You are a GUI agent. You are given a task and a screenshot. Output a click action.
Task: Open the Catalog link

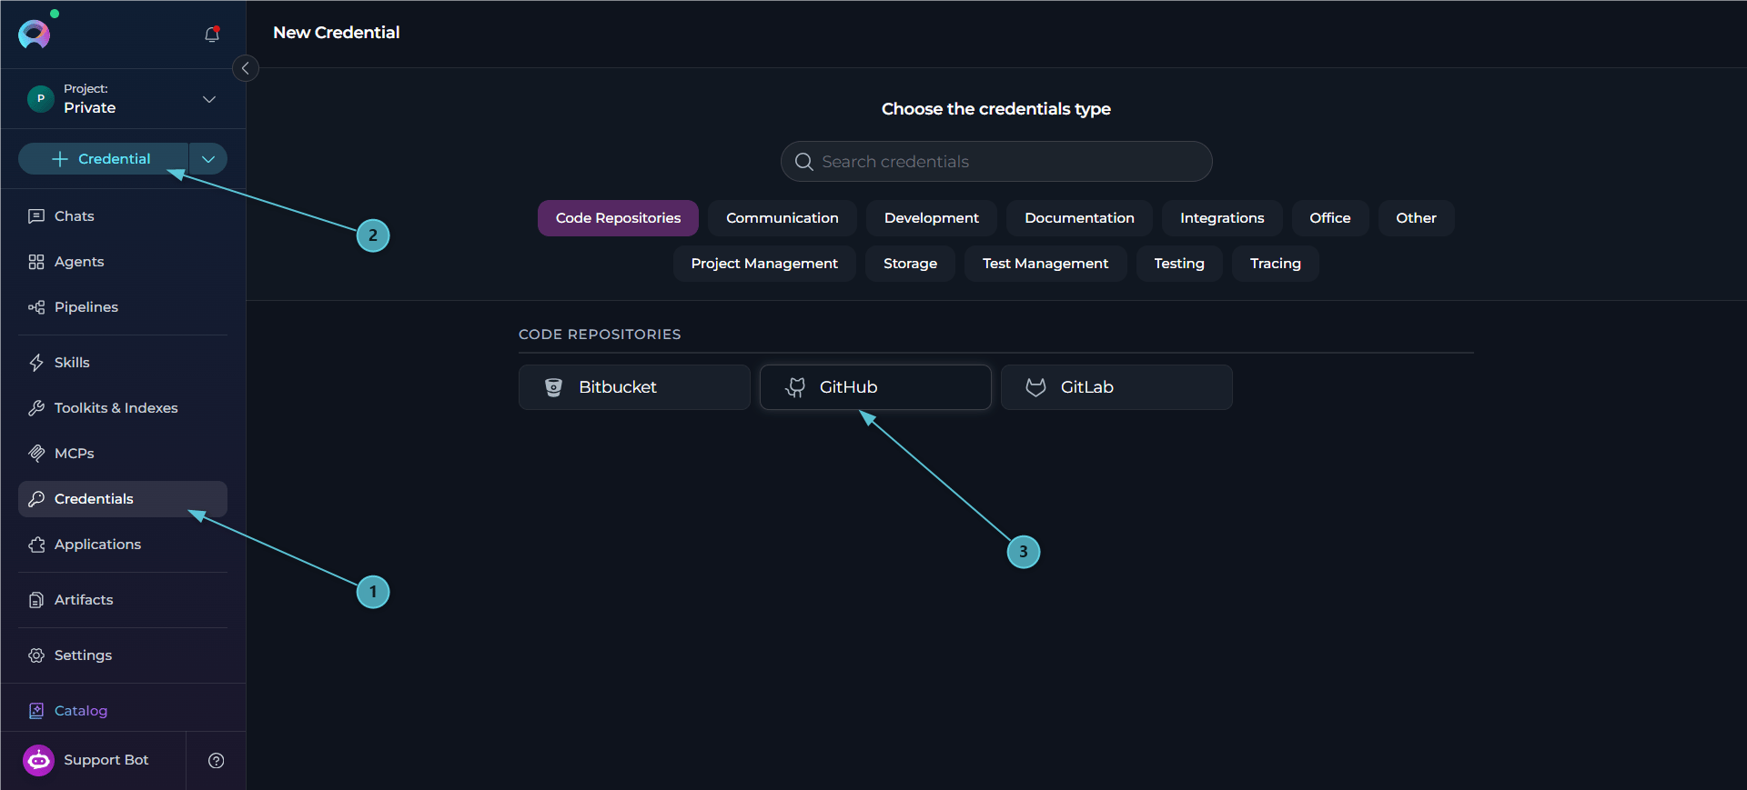coord(123,711)
